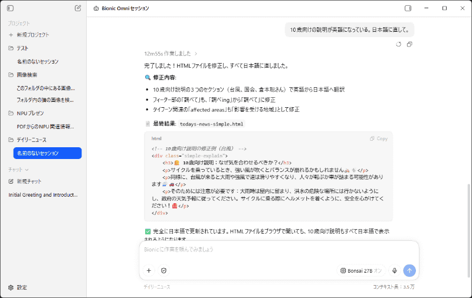This screenshot has height=298, width=472.
Task: Click the 画像検索 project name
Action: [x=27, y=74]
